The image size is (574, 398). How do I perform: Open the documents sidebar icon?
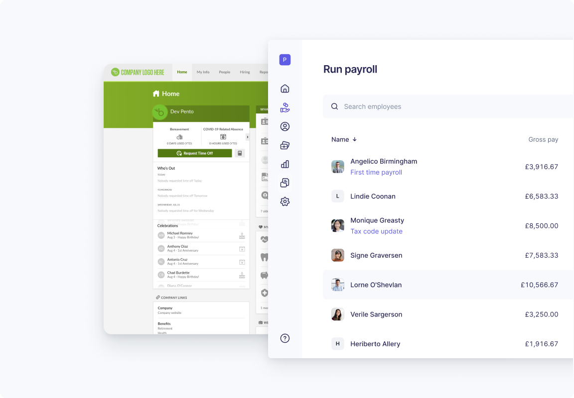tap(285, 183)
